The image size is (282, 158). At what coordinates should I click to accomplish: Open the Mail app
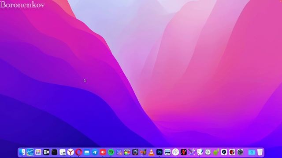coord(87,152)
